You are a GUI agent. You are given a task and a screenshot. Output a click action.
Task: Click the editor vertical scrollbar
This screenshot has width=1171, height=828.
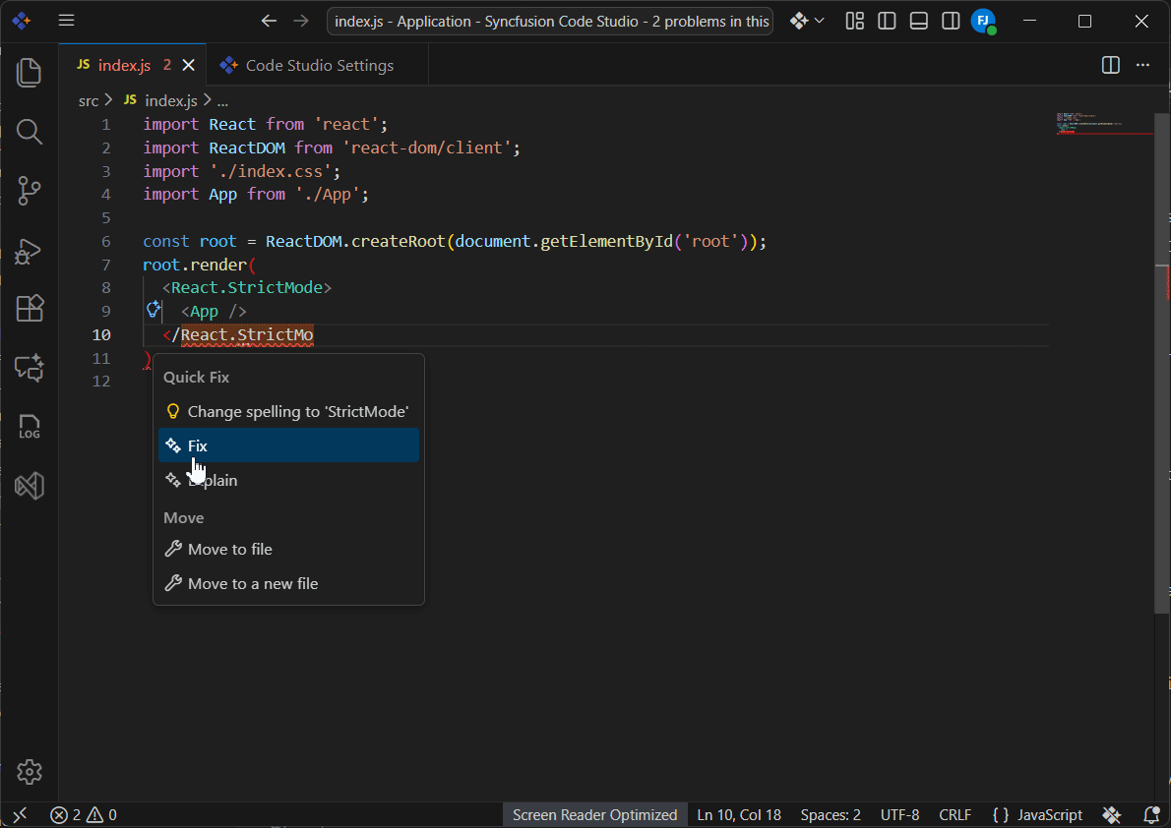[1161, 393]
